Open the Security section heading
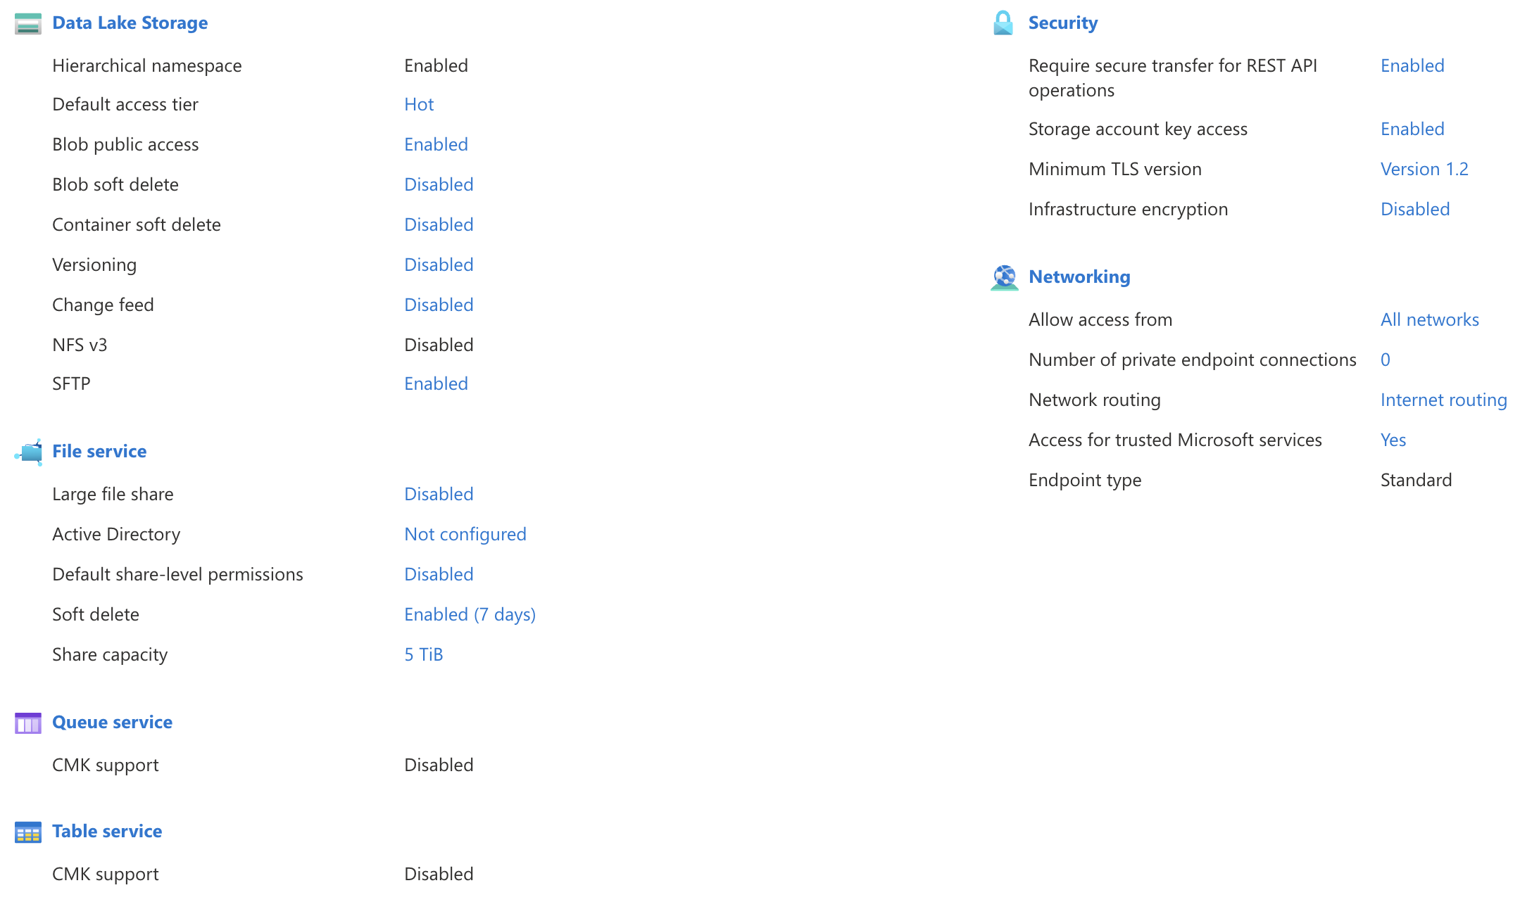The height and width of the screenshot is (902, 1539). point(1063,22)
